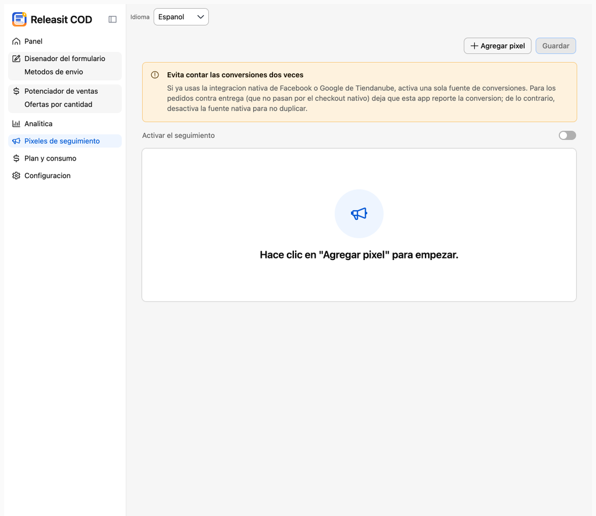The image size is (596, 516).
Task: Click the Agregar pixel button
Action: pyautogui.click(x=497, y=46)
